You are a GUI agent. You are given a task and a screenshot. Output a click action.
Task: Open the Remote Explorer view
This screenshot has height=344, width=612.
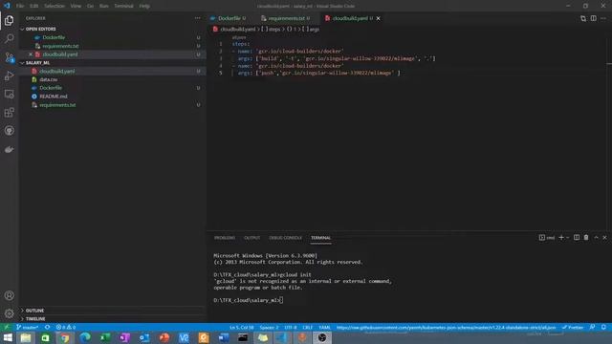pyautogui.click(x=9, y=94)
